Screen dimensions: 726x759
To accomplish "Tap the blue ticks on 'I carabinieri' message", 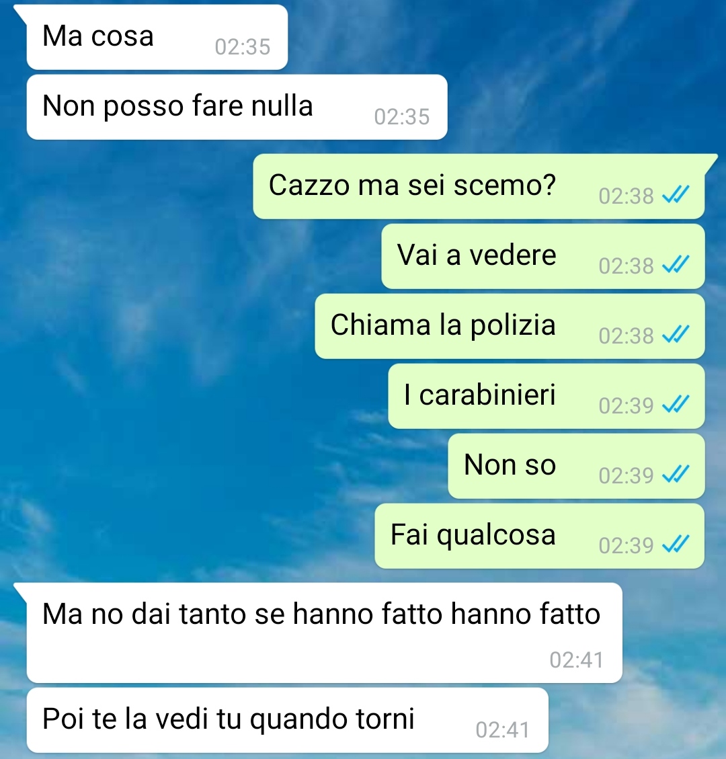I will click(x=676, y=404).
